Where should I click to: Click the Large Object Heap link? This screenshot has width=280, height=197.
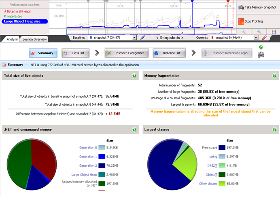click(x=84, y=175)
